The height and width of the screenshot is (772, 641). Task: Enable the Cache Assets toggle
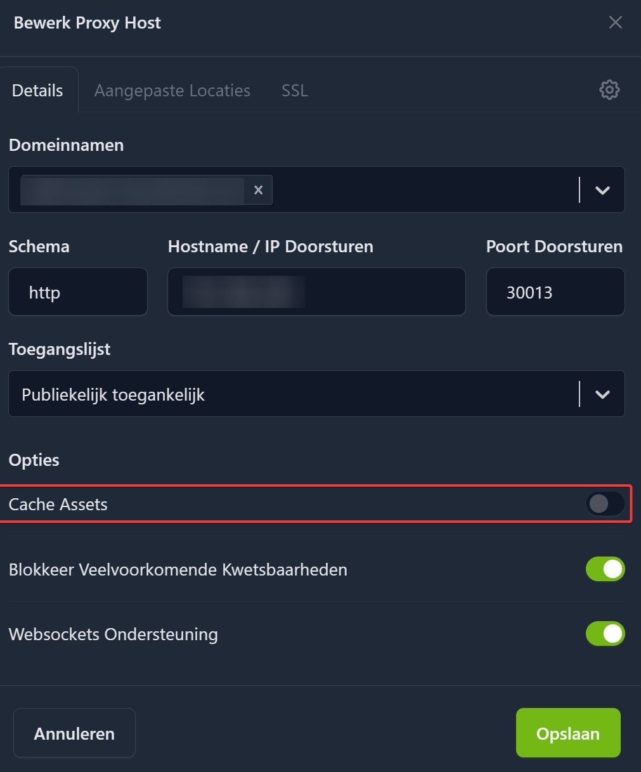605,504
